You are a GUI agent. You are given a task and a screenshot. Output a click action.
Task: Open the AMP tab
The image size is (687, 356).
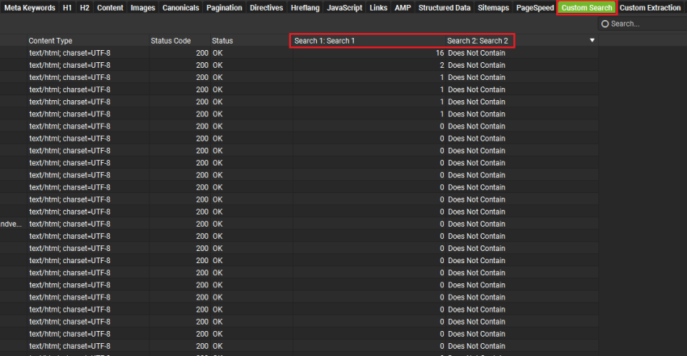pos(403,7)
